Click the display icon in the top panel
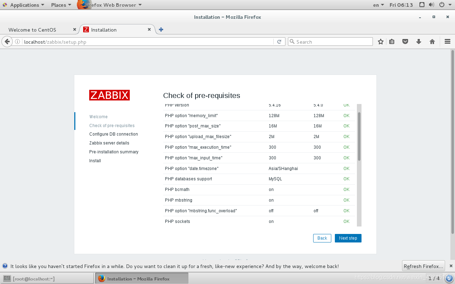This screenshot has width=455, height=284. point(422,5)
